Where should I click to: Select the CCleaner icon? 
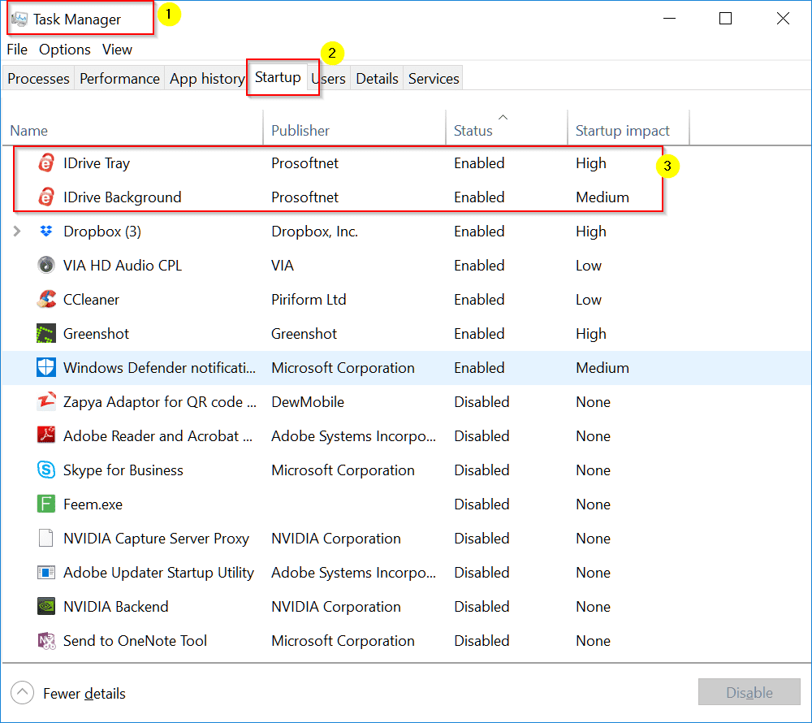pos(46,300)
